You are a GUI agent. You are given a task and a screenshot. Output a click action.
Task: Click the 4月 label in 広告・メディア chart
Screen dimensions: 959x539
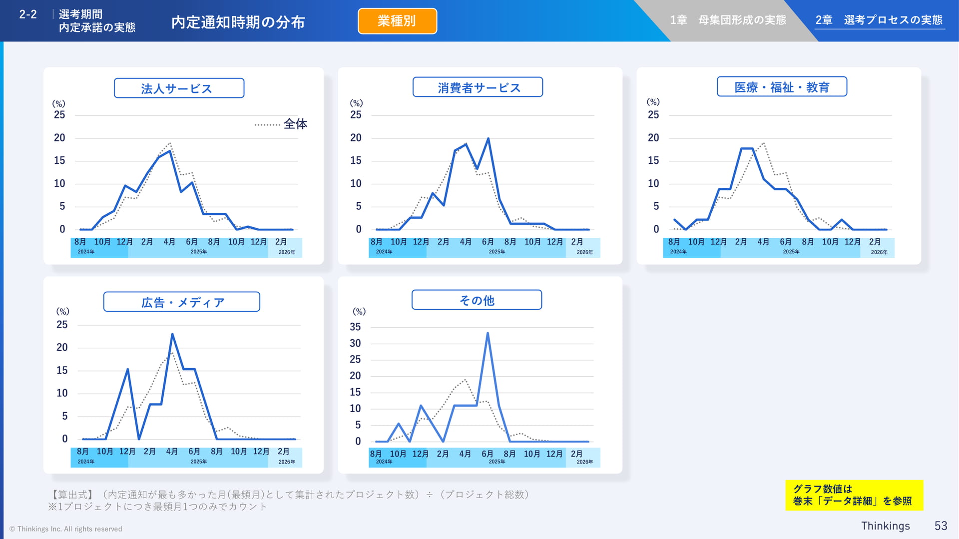click(172, 452)
